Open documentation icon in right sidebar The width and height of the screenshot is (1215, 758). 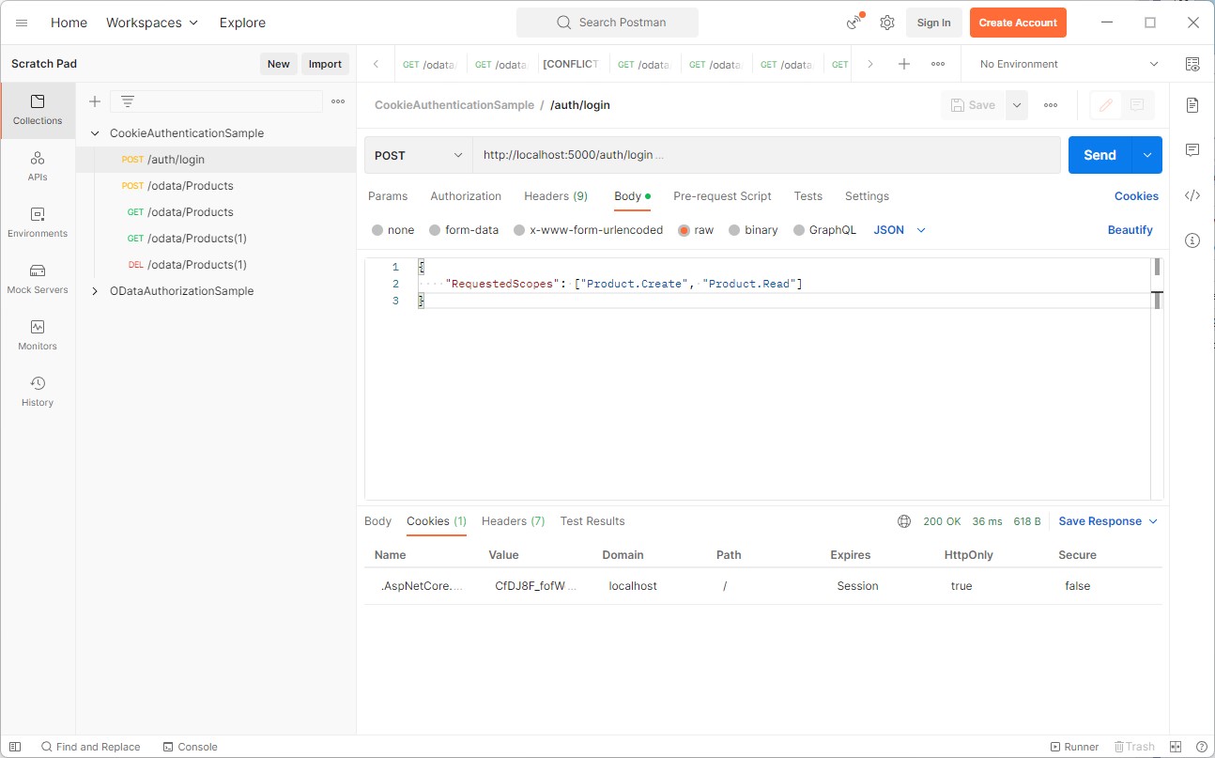click(1192, 104)
